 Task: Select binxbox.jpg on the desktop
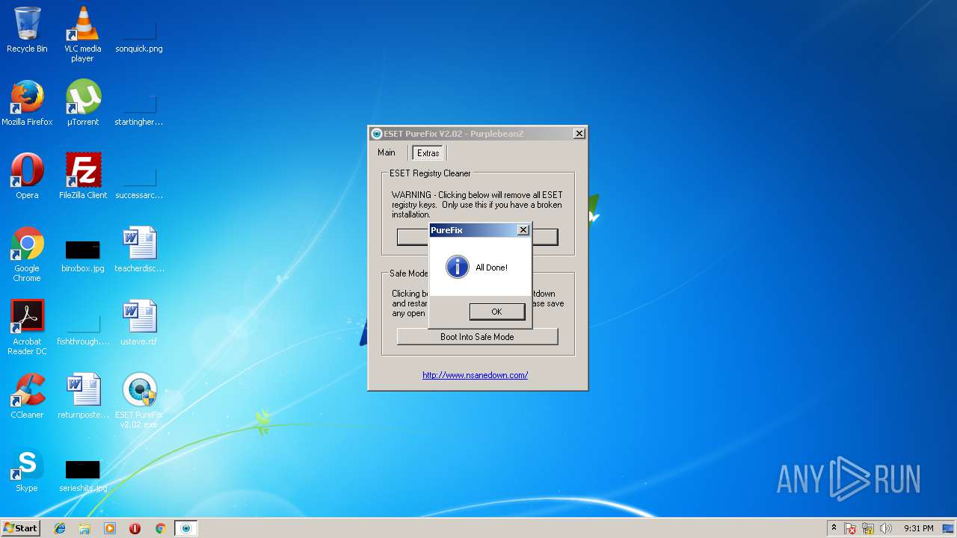point(83,256)
